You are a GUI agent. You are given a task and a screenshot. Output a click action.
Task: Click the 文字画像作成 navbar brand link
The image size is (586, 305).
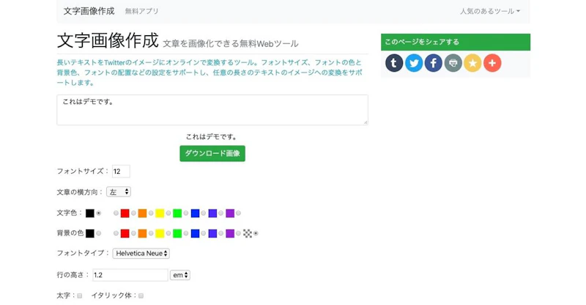click(89, 11)
